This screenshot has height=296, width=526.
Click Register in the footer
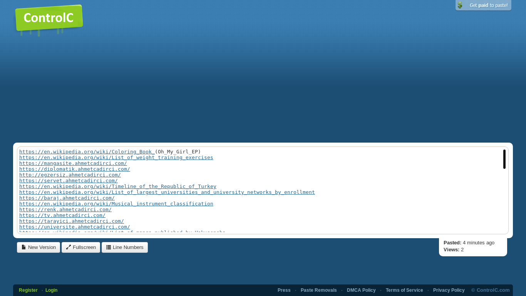[28, 290]
